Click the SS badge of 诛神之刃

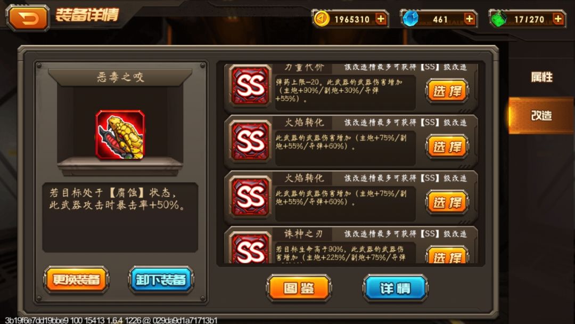coord(250,248)
